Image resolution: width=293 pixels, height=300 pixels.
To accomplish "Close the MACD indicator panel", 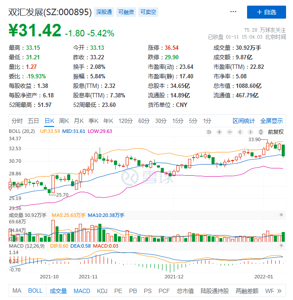I will click(281, 245).
